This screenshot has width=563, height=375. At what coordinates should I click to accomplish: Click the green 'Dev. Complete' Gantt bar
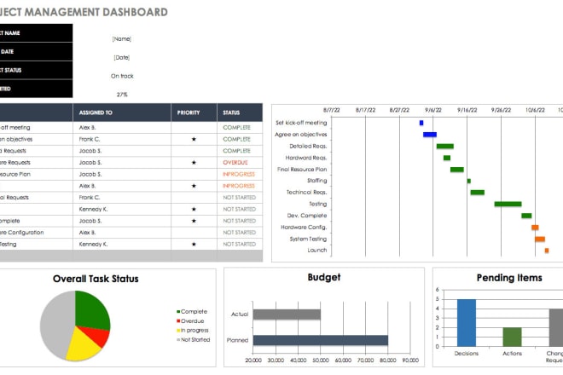tap(526, 216)
